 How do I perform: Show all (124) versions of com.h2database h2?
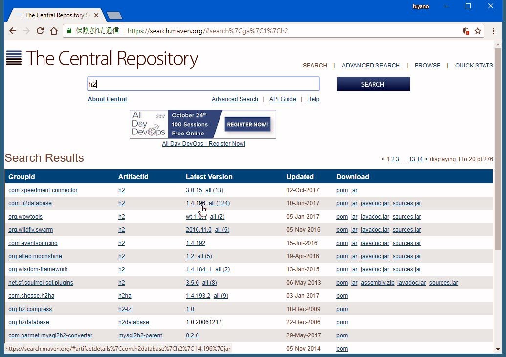(x=219, y=203)
